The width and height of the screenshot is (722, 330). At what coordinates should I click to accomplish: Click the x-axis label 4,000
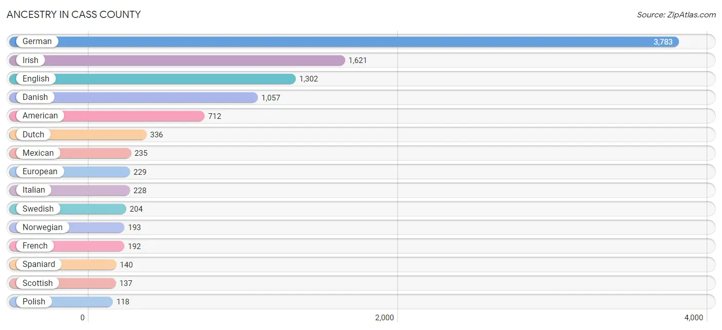click(x=694, y=318)
